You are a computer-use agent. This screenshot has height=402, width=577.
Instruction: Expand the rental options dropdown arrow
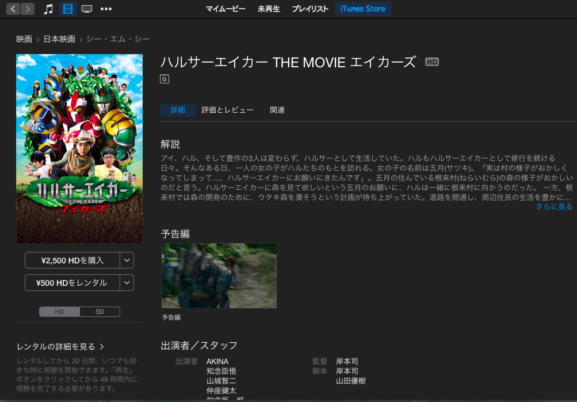tap(127, 283)
